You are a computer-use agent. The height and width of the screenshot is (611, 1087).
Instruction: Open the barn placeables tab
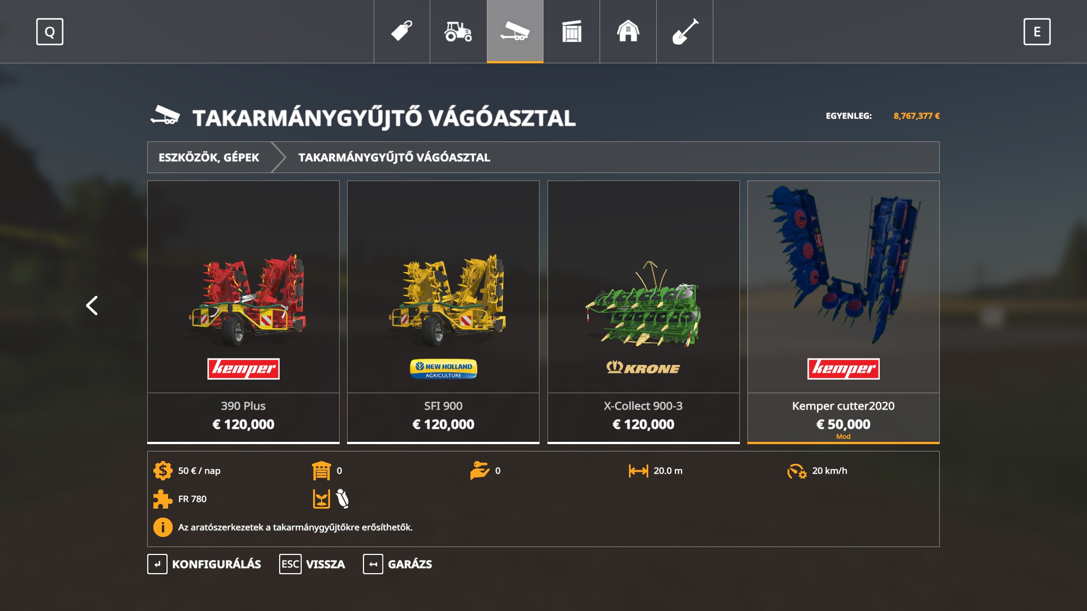pyautogui.click(x=628, y=31)
